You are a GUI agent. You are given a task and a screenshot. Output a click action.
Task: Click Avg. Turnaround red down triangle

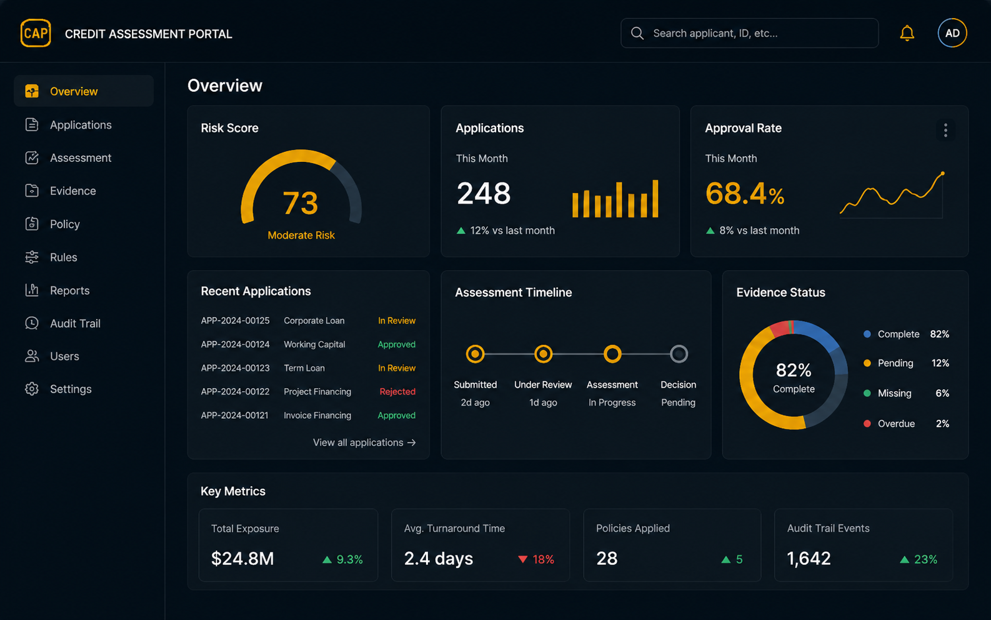click(522, 559)
